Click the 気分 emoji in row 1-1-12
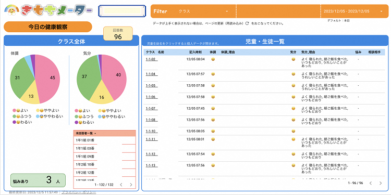This screenshot has height=195, width=391. pyautogui.click(x=293, y=154)
